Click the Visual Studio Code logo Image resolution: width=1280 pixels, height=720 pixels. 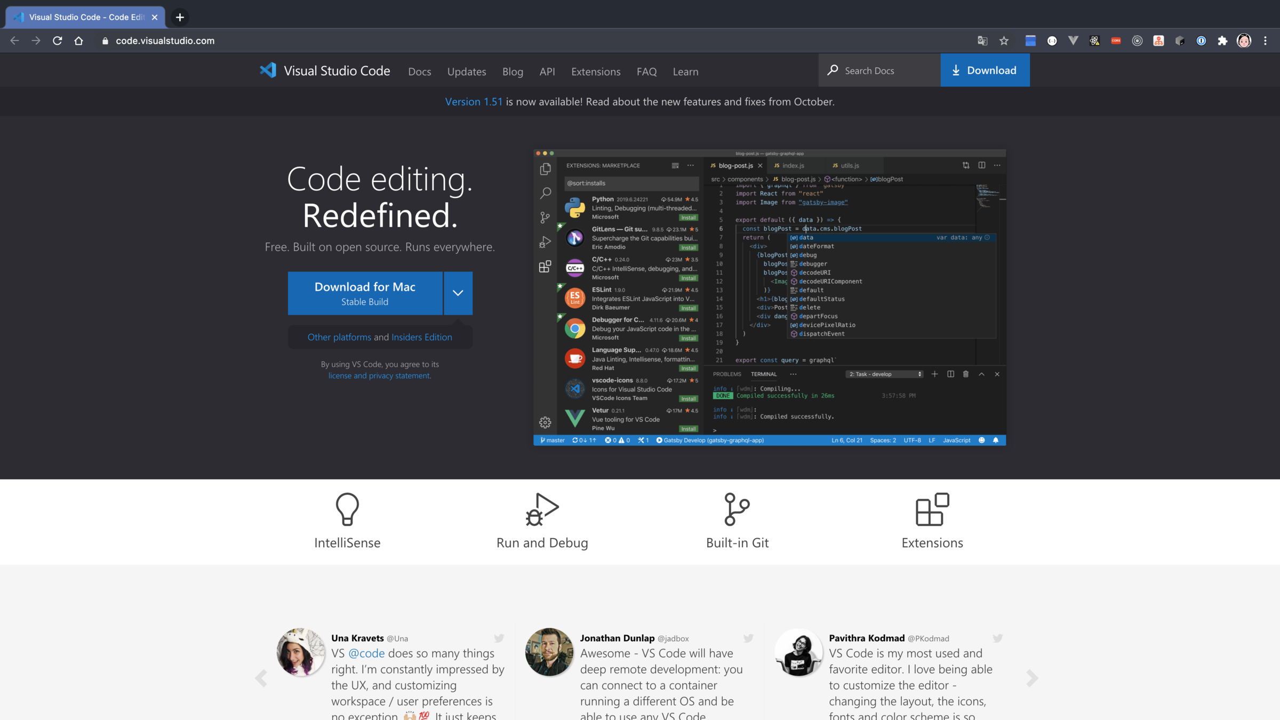click(x=268, y=70)
